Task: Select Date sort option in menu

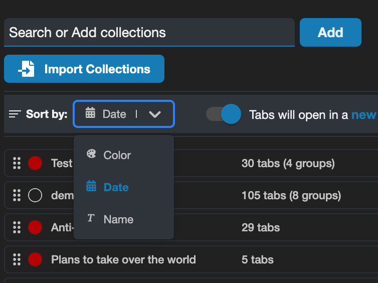Action: tap(124, 187)
